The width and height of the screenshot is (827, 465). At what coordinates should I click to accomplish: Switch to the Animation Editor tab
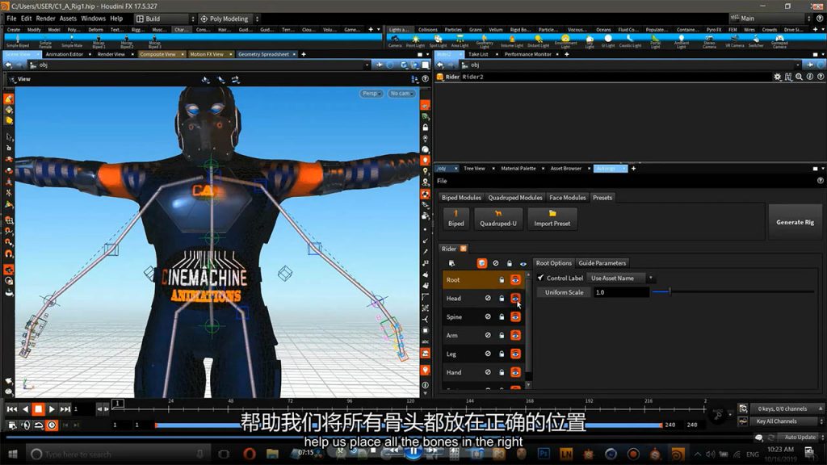(65, 54)
